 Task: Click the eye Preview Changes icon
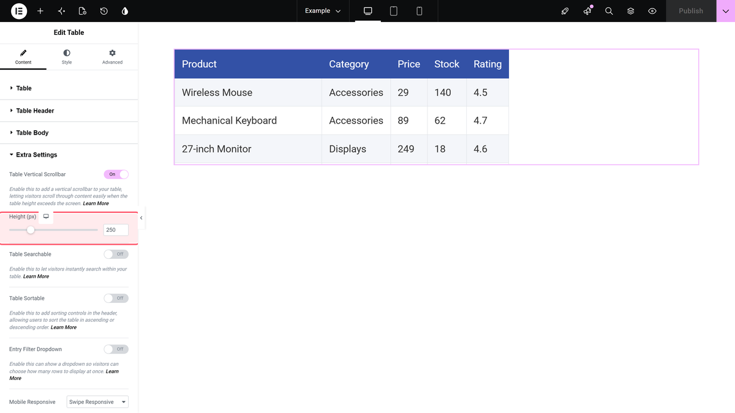tap(652, 11)
